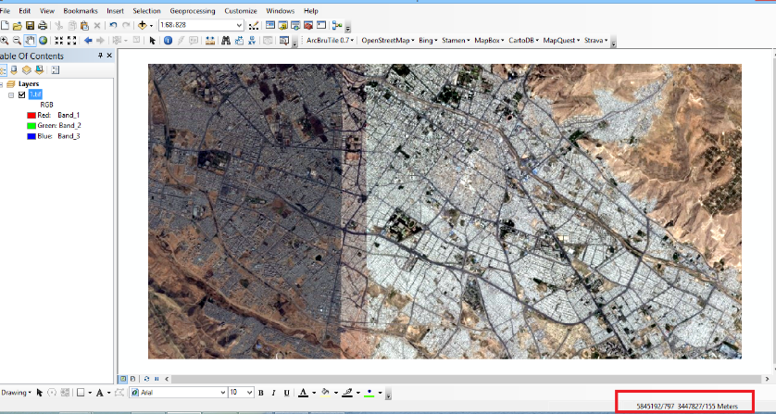
Task: Paste from clipboard icon
Action: [84, 25]
